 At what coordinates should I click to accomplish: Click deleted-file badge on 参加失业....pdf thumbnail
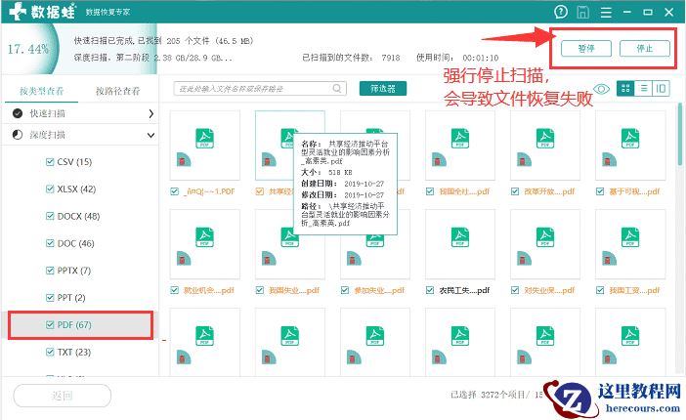click(354, 259)
